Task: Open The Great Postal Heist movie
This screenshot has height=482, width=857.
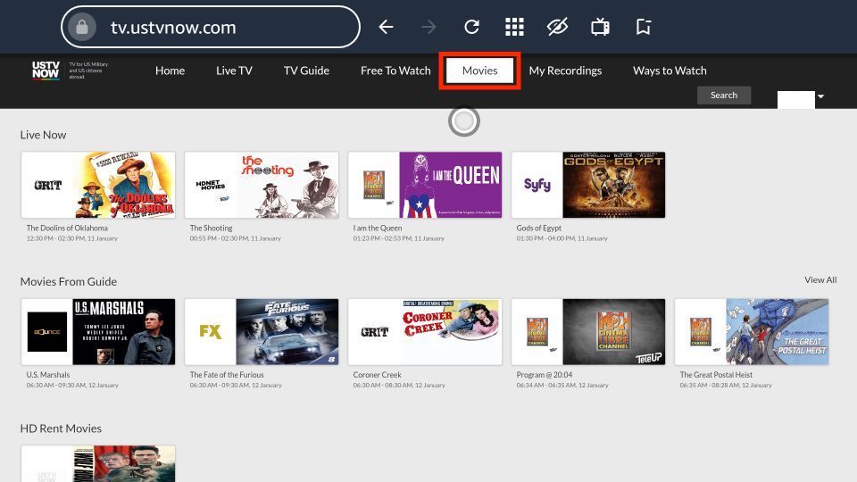Action: 751,331
